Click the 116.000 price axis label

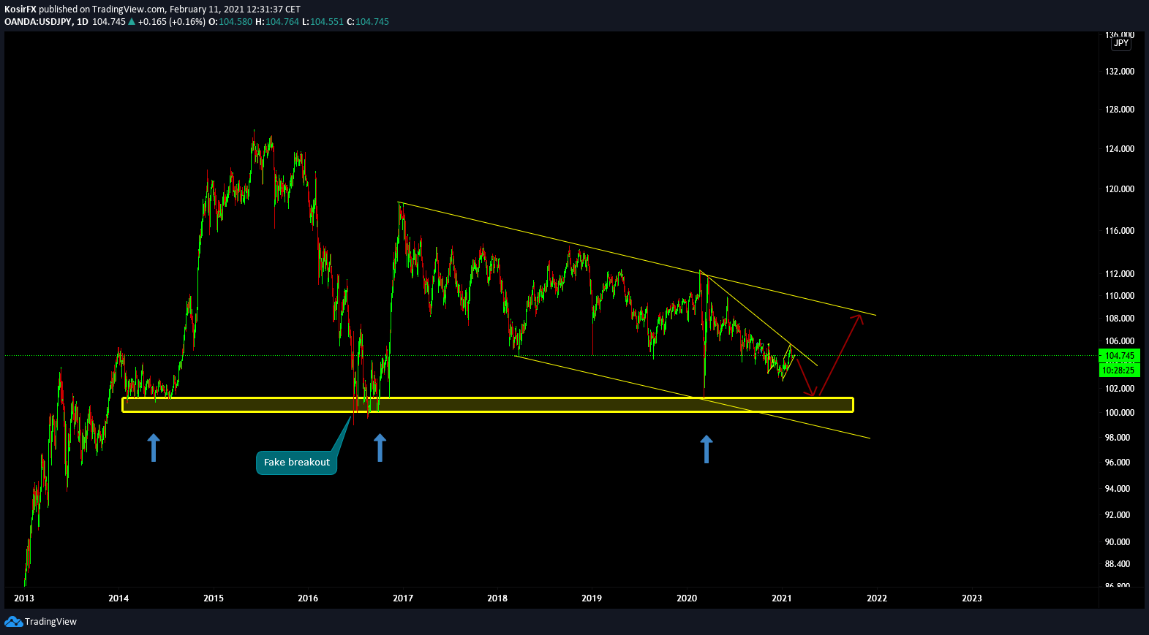(x=1120, y=231)
